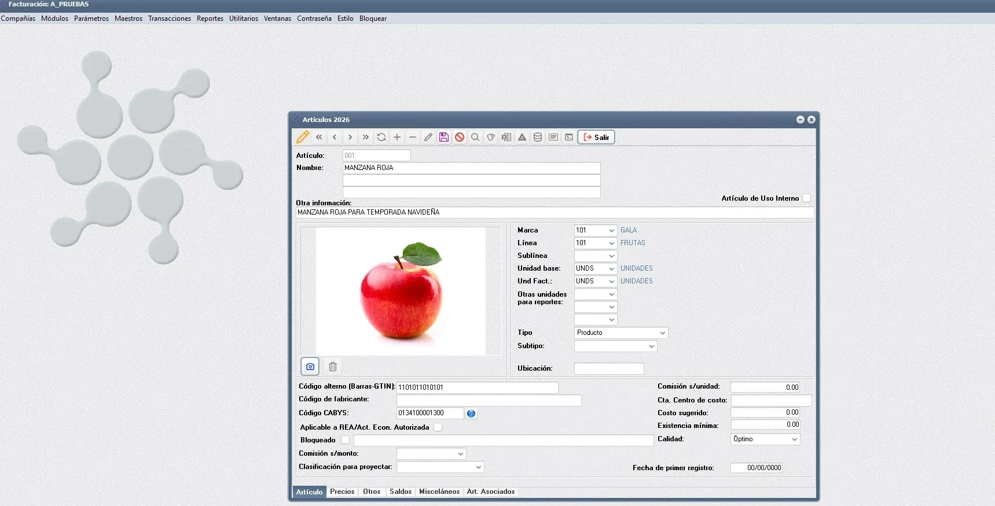Go to the previous article record
Viewport: 995px width, 506px height.
[335, 137]
